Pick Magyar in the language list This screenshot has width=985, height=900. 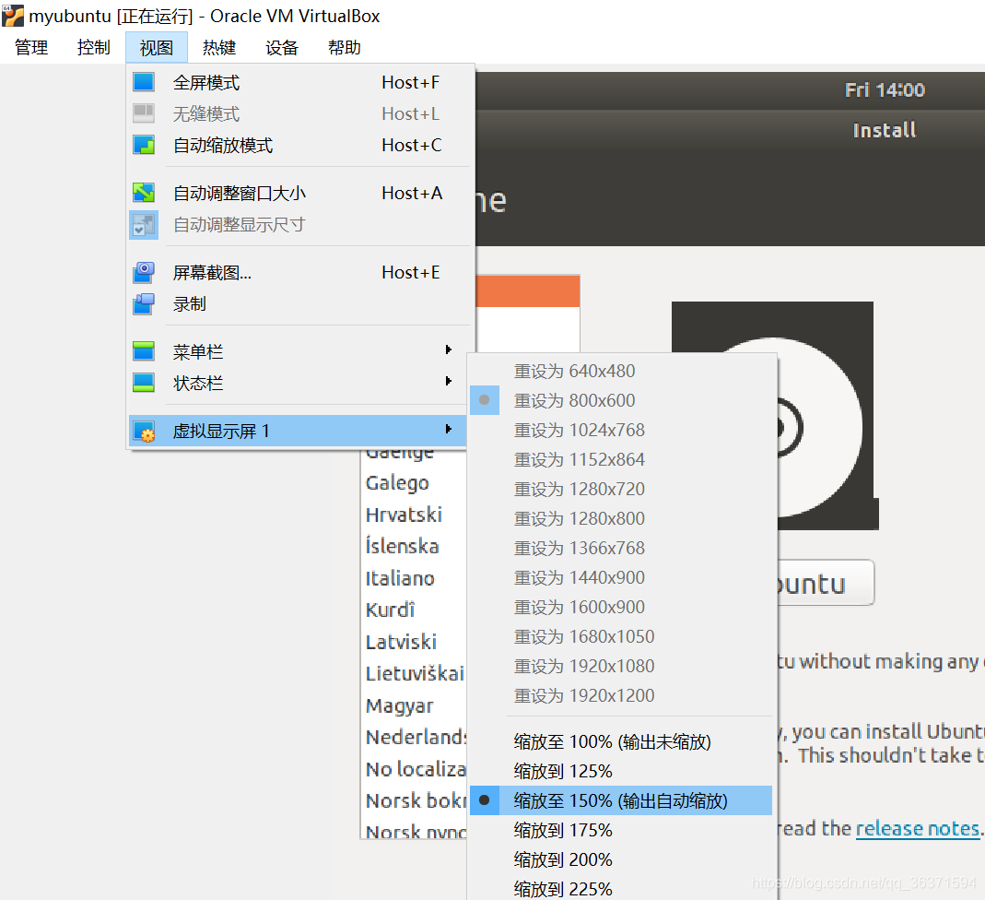tap(400, 705)
